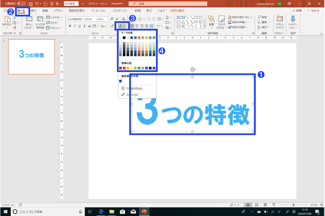The image size is (325, 216).
Task: Click the Paste (貼り付け) clipboard icon
Action: 7,19
